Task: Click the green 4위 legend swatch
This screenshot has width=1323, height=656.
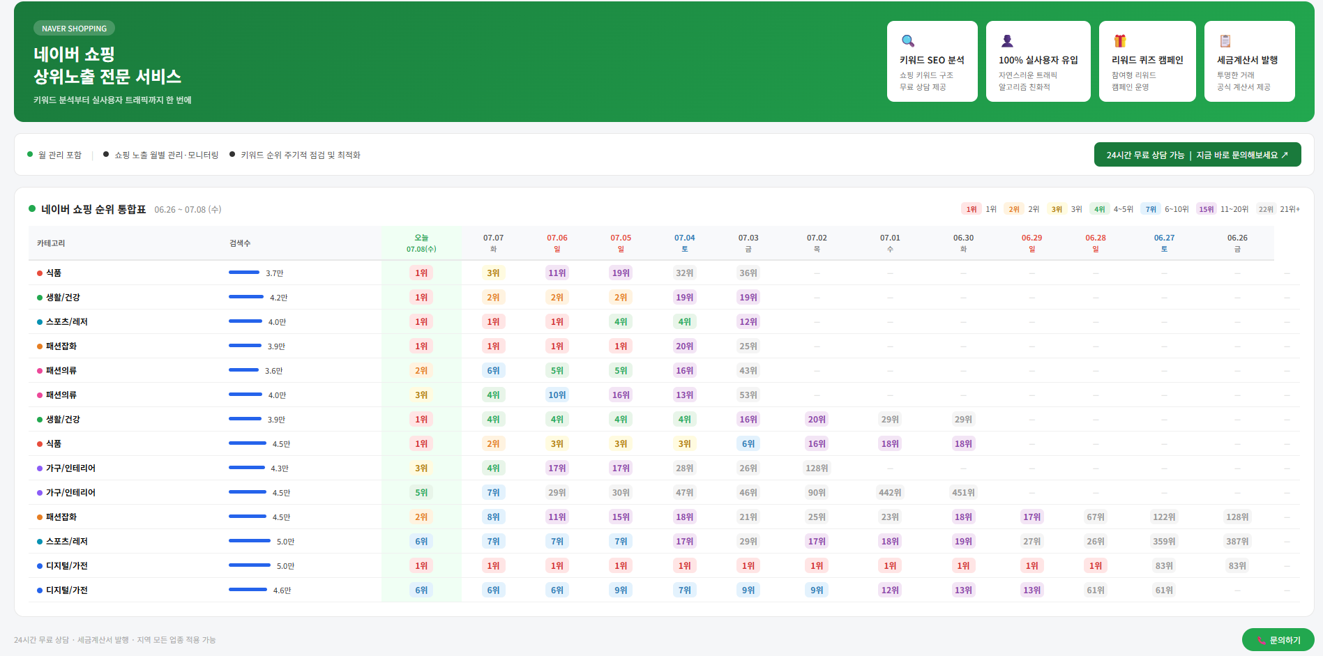Action: point(1099,209)
